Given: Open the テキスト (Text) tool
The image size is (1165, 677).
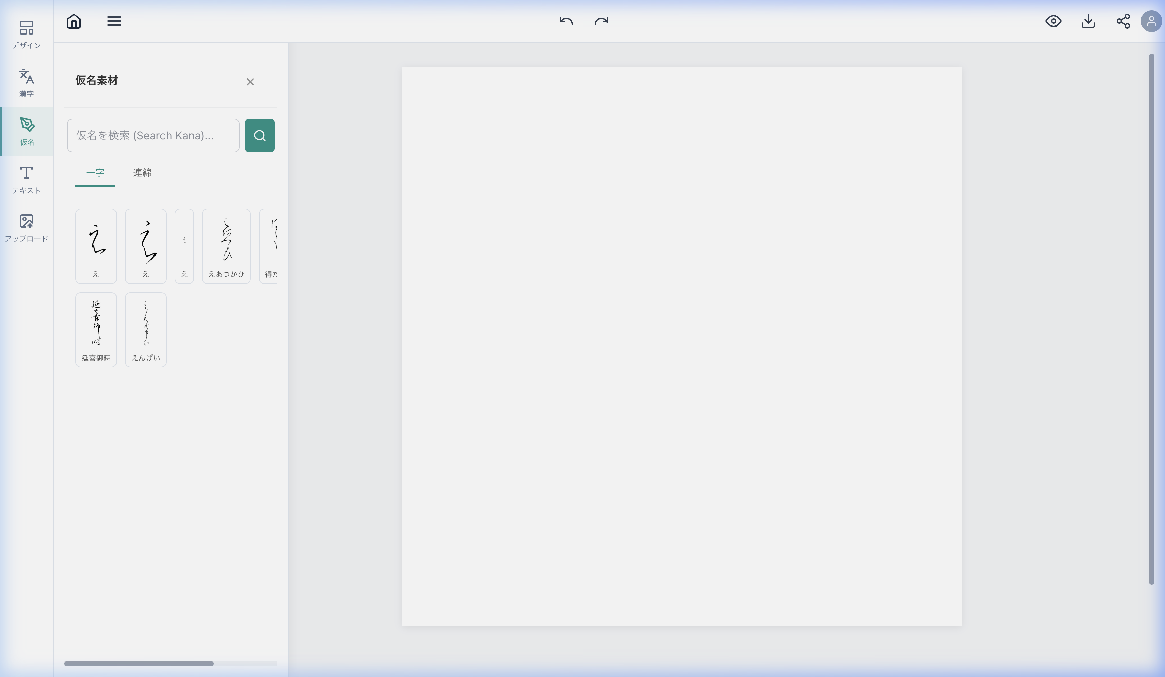Looking at the screenshot, I should (26, 179).
